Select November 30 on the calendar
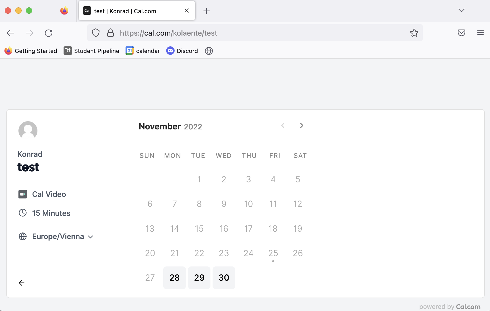The height and width of the screenshot is (311, 490). (224, 278)
